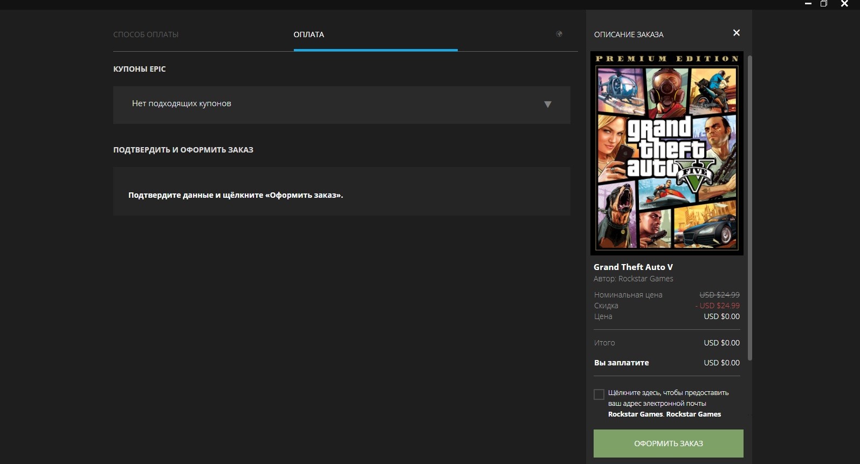This screenshot has height=464, width=860.
Task: Open the Нет подходящих купонов dropdown
Action: tap(341, 105)
